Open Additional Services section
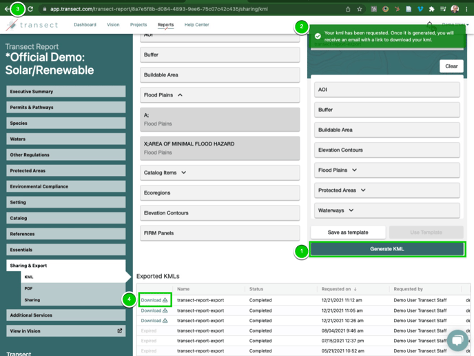This screenshot has height=356, width=474. (66, 315)
